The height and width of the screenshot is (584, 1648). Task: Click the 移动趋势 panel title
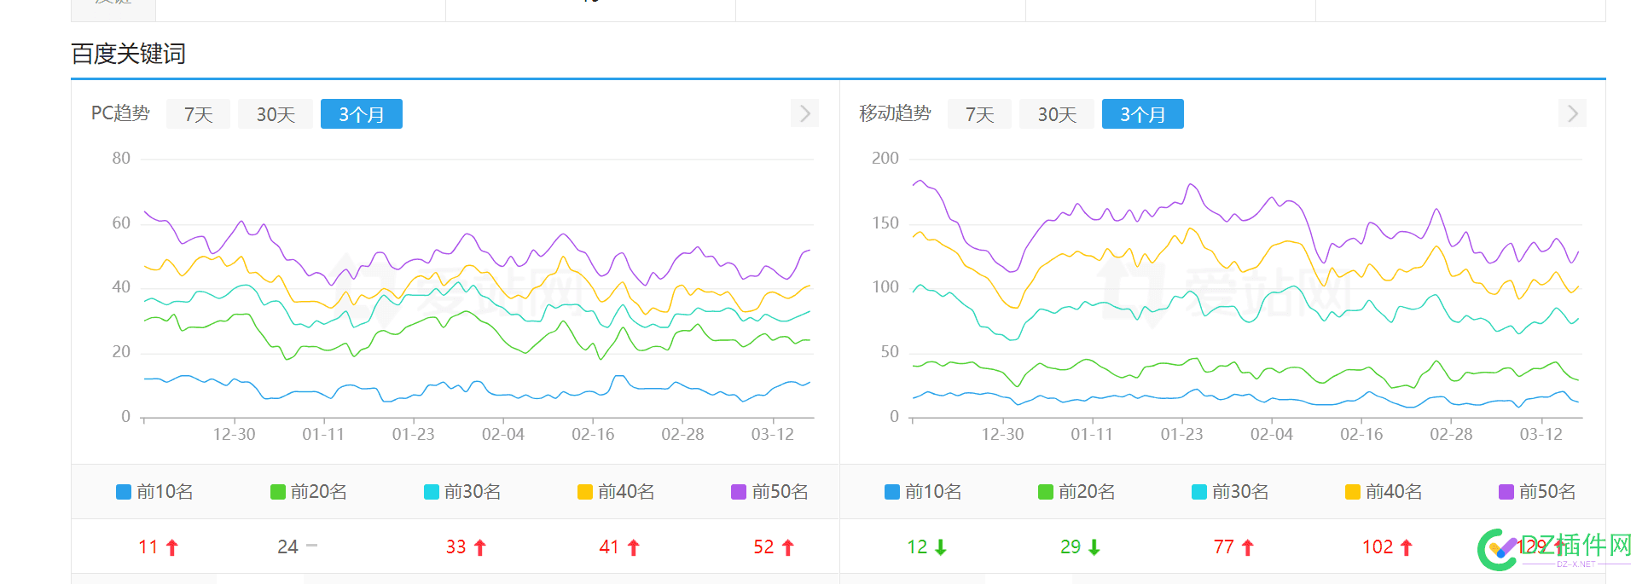point(895,113)
